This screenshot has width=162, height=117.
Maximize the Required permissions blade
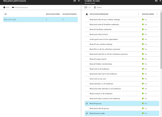[x=74, y=1]
